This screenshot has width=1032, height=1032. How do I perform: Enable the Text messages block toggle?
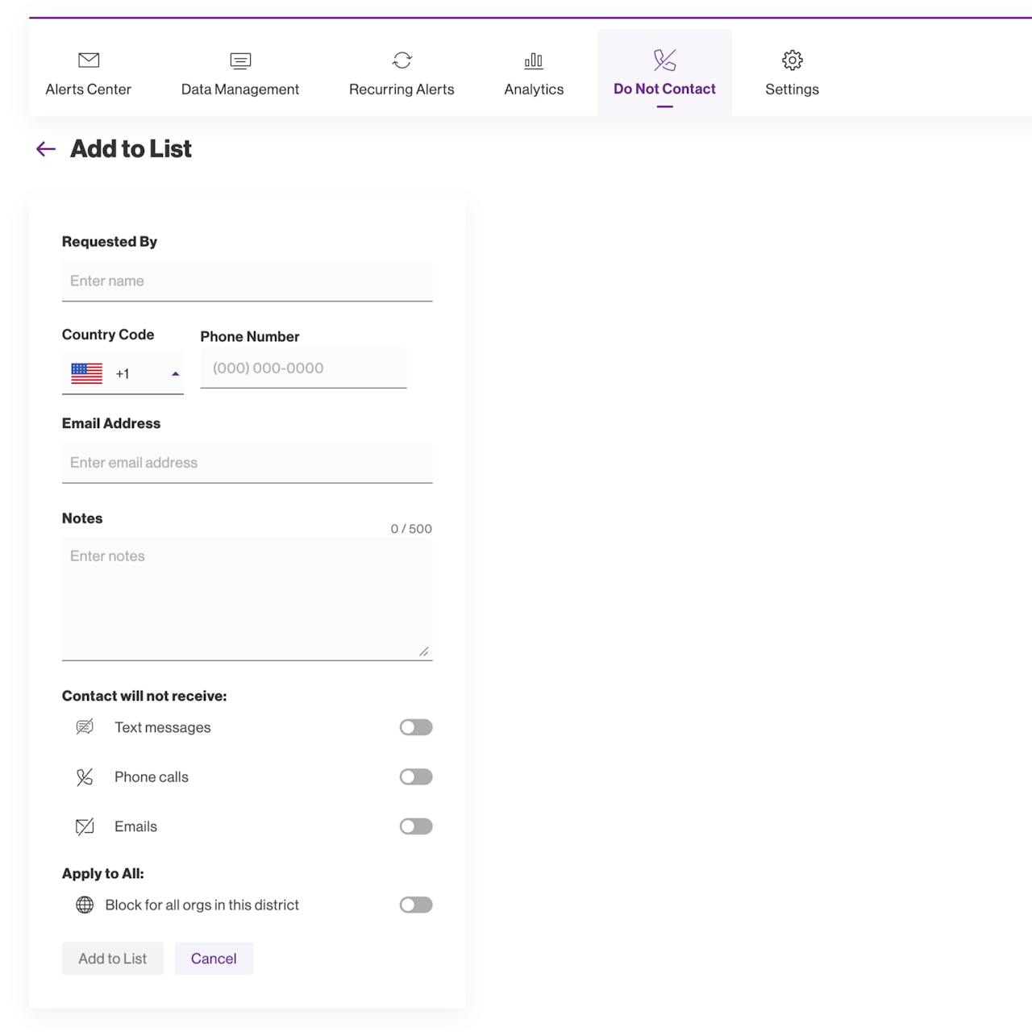click(416, 727)
